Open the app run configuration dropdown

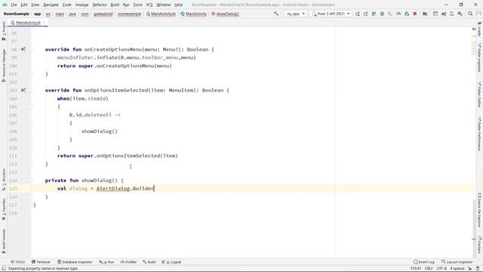[x=296, y=14]
